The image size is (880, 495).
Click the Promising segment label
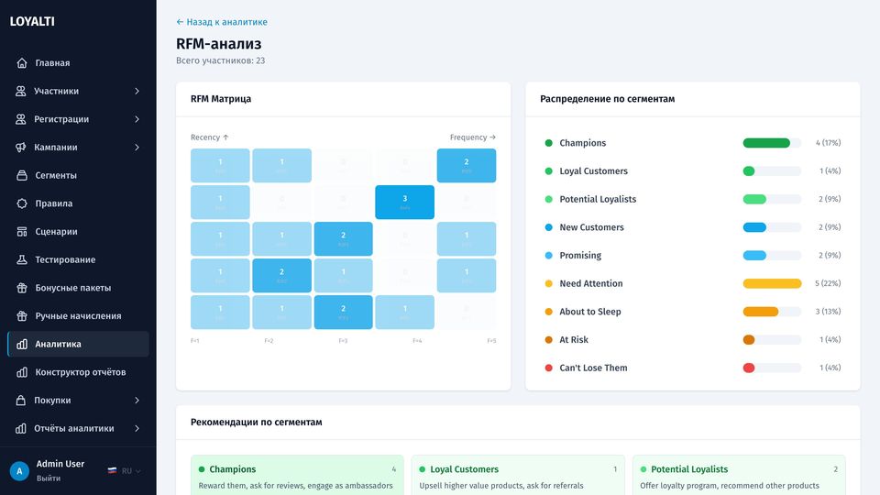click(x=580, y=256)
